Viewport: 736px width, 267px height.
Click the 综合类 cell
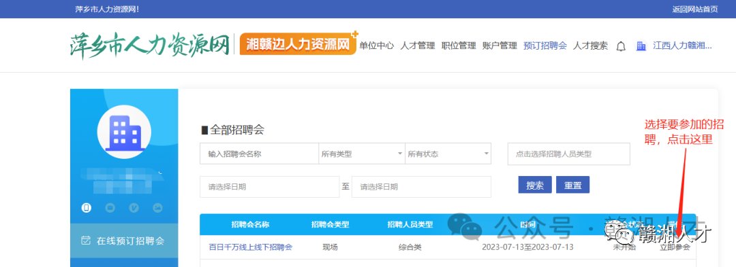point(410,247)
